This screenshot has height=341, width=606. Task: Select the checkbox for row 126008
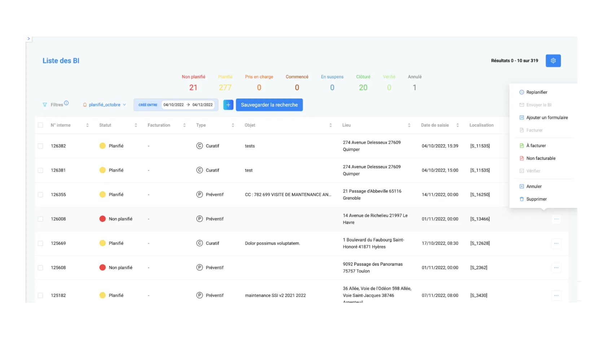(x=40, y=219)
